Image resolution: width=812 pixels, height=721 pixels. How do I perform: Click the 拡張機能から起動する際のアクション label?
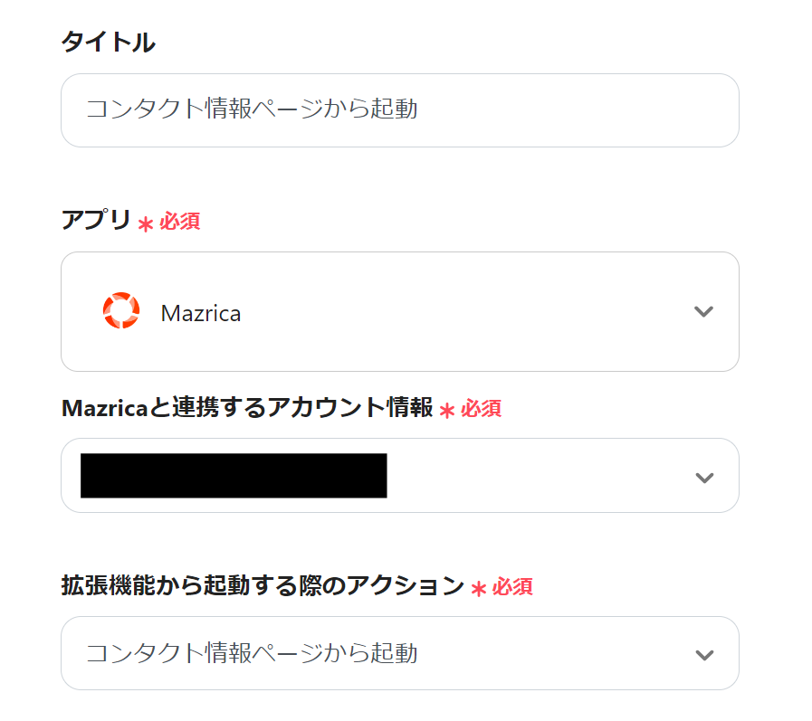(x=263, y=585)
